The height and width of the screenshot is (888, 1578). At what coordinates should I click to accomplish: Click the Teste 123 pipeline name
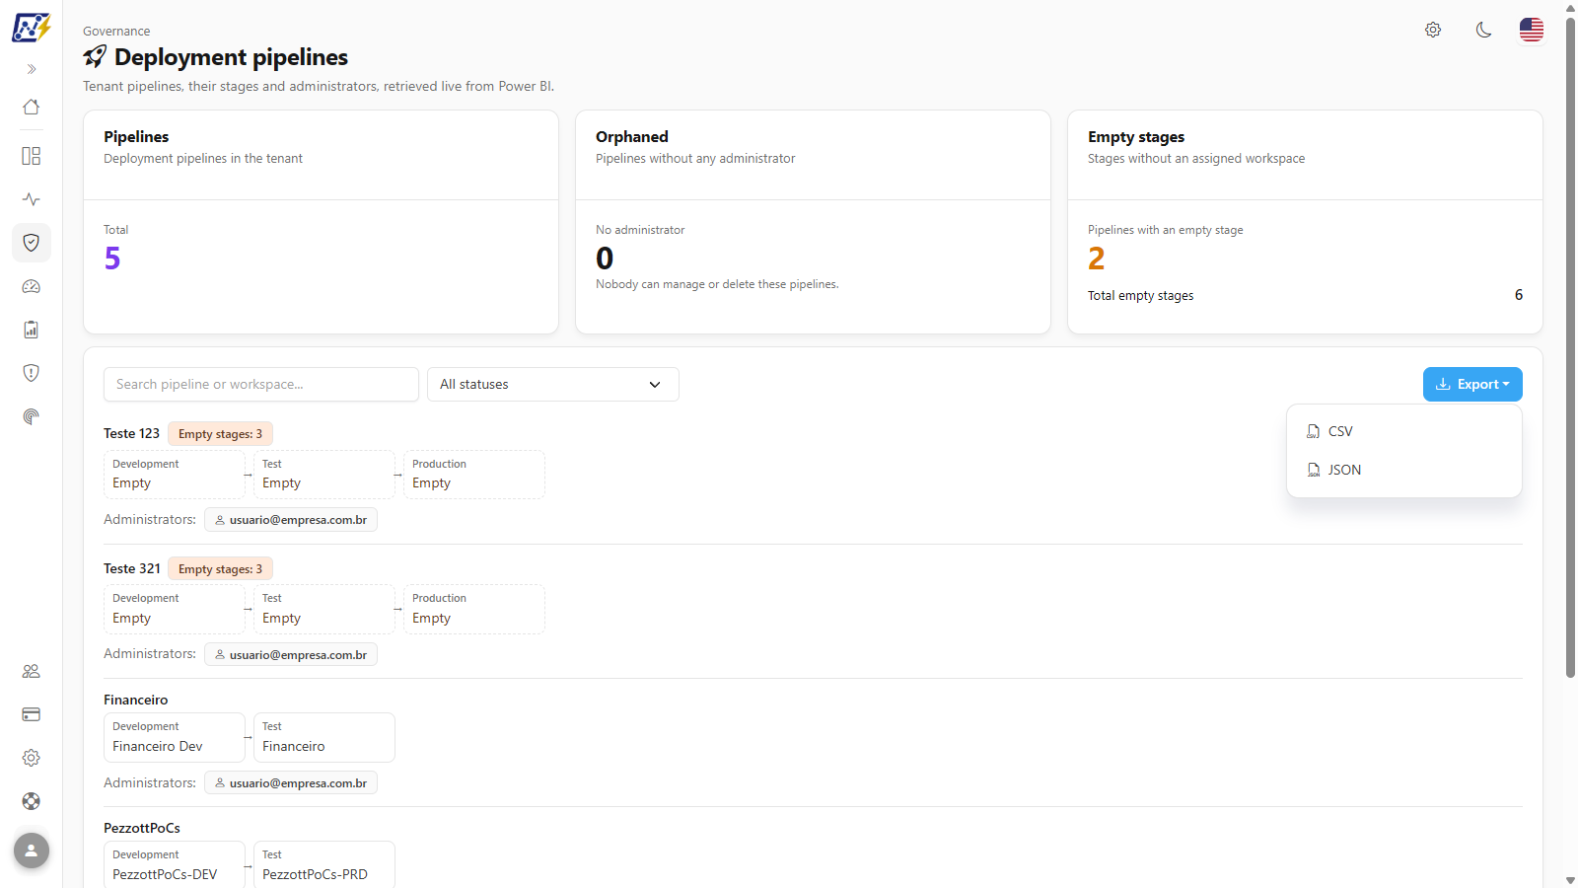[131, 434]
